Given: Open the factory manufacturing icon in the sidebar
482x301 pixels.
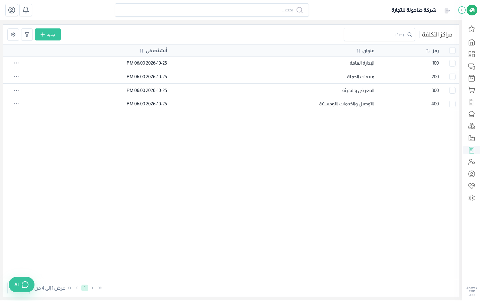Looking at the screenshot, I should point(472,138).
